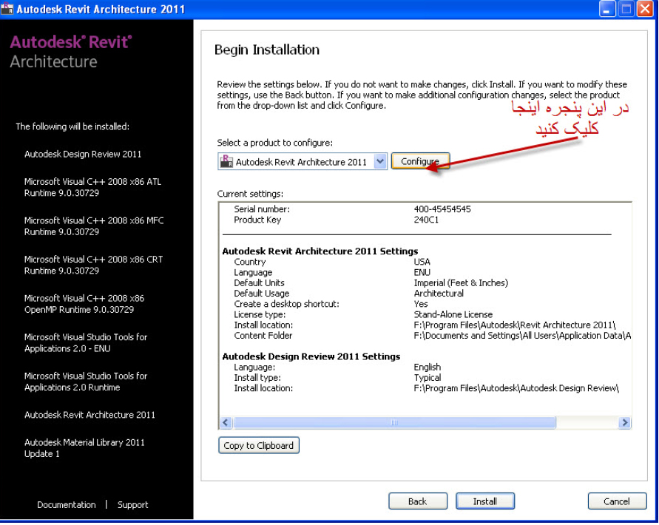Go to the previous step with Back

click(417, 501)
